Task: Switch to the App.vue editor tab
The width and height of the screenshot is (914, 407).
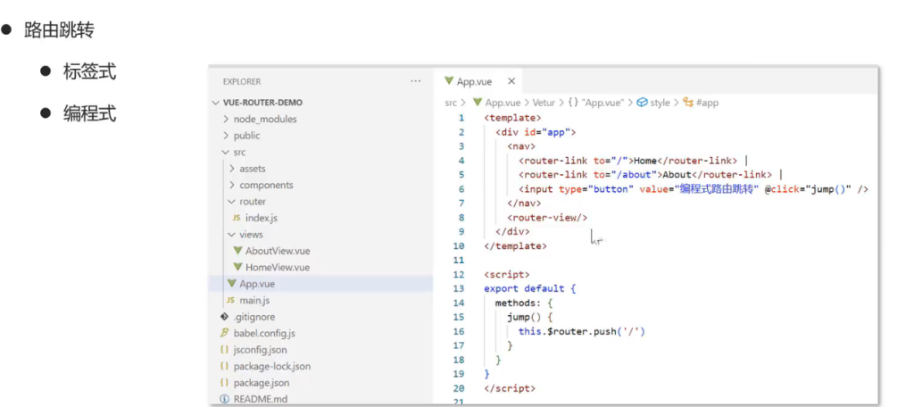Action: click(474, 81)
